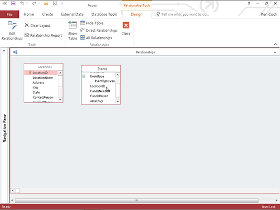Switch to the Create ribbon tab
Screen dimensions: 280x210
pyautogui.click(x=47, y=14)
